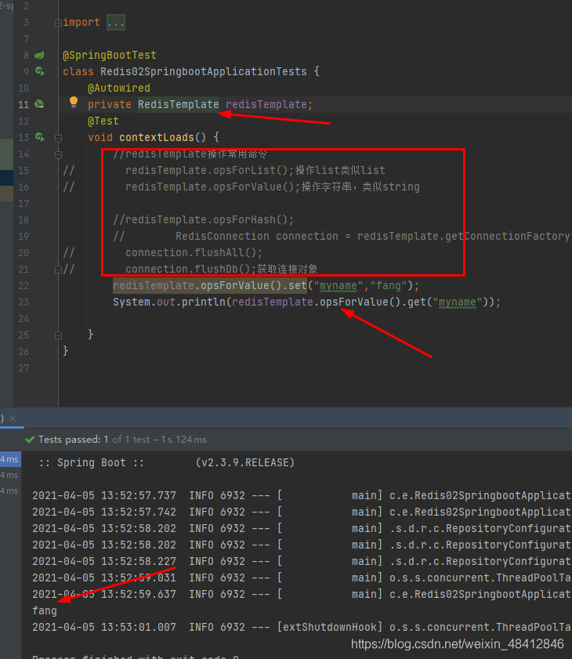Click the yellow light bulb intention icon

pyautogui.click(x=74, y=102)
